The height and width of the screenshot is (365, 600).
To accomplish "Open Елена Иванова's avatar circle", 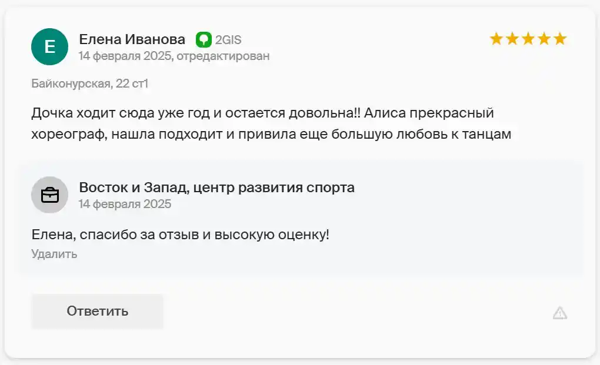I will (50, 46).
